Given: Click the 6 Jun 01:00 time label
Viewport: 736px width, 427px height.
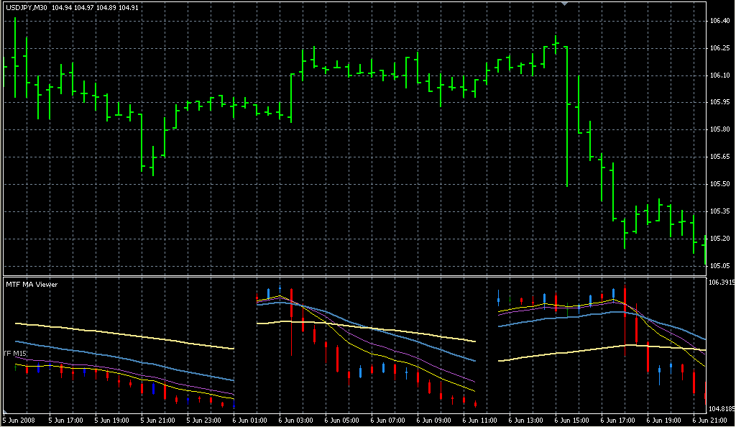Looking at the screenshot, I should click(x=250, y=420).
